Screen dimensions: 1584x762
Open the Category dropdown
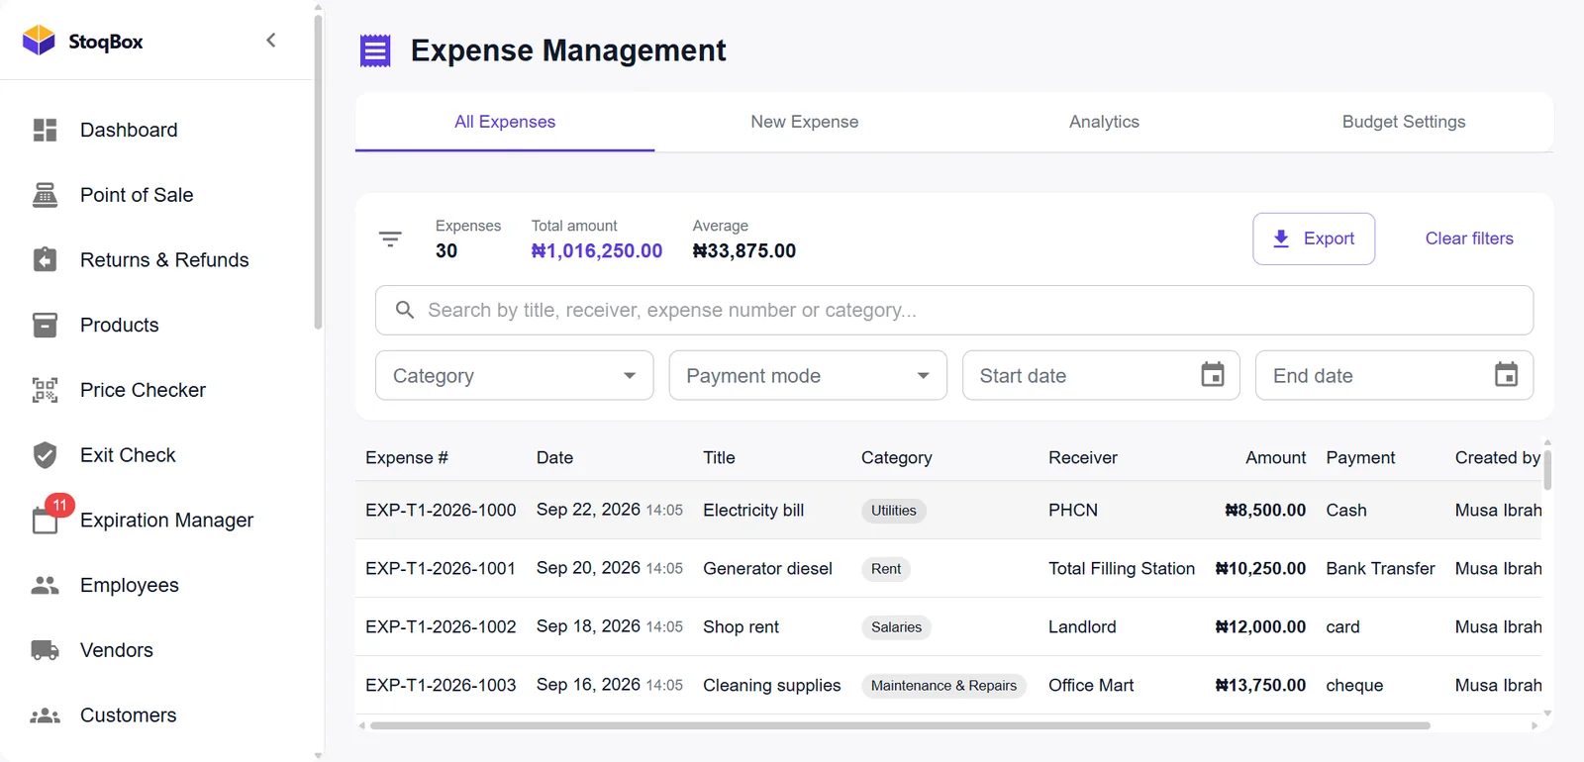pyautogui.click(x=515, y=376)
